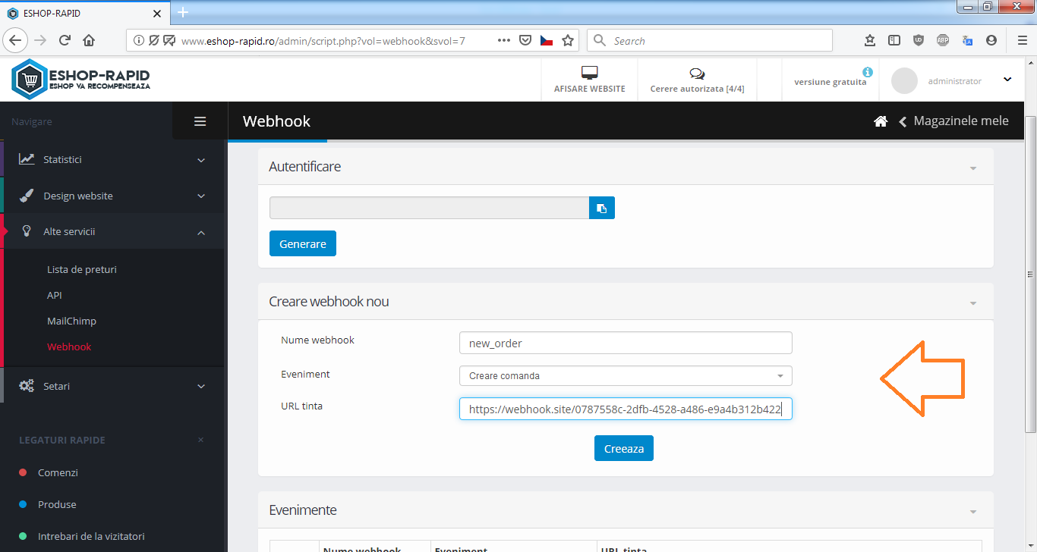Open MailChimp in sidebar
1037x552 pixels.
pyautogui.click(x=71, y=321)
